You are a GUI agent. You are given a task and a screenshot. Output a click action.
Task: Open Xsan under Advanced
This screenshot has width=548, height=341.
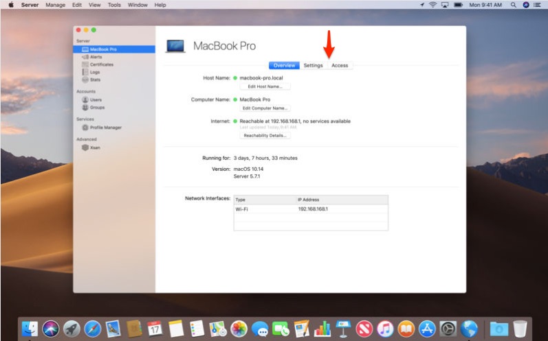coord(91,148)
